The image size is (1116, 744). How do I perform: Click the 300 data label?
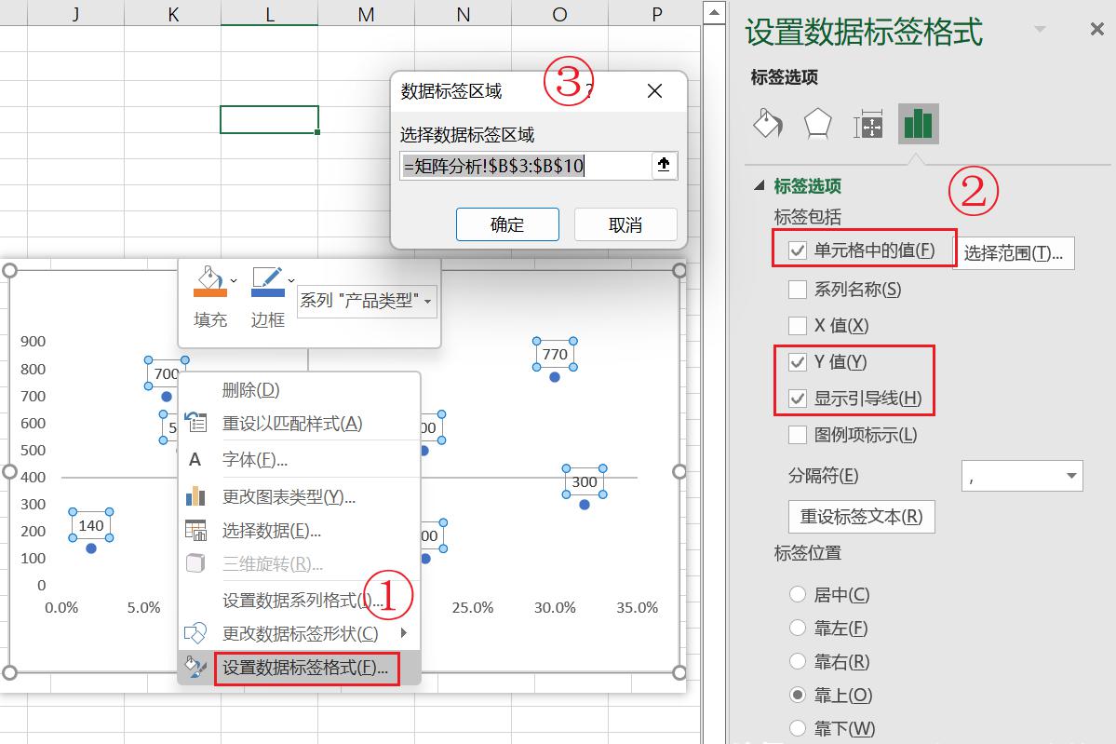(x=585, y=481)
